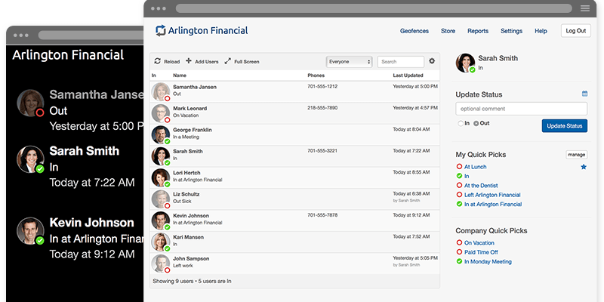Click Samantha Jansen's Out status indicator
Viewport: 604px width, 302px height.
coord(167,98)
